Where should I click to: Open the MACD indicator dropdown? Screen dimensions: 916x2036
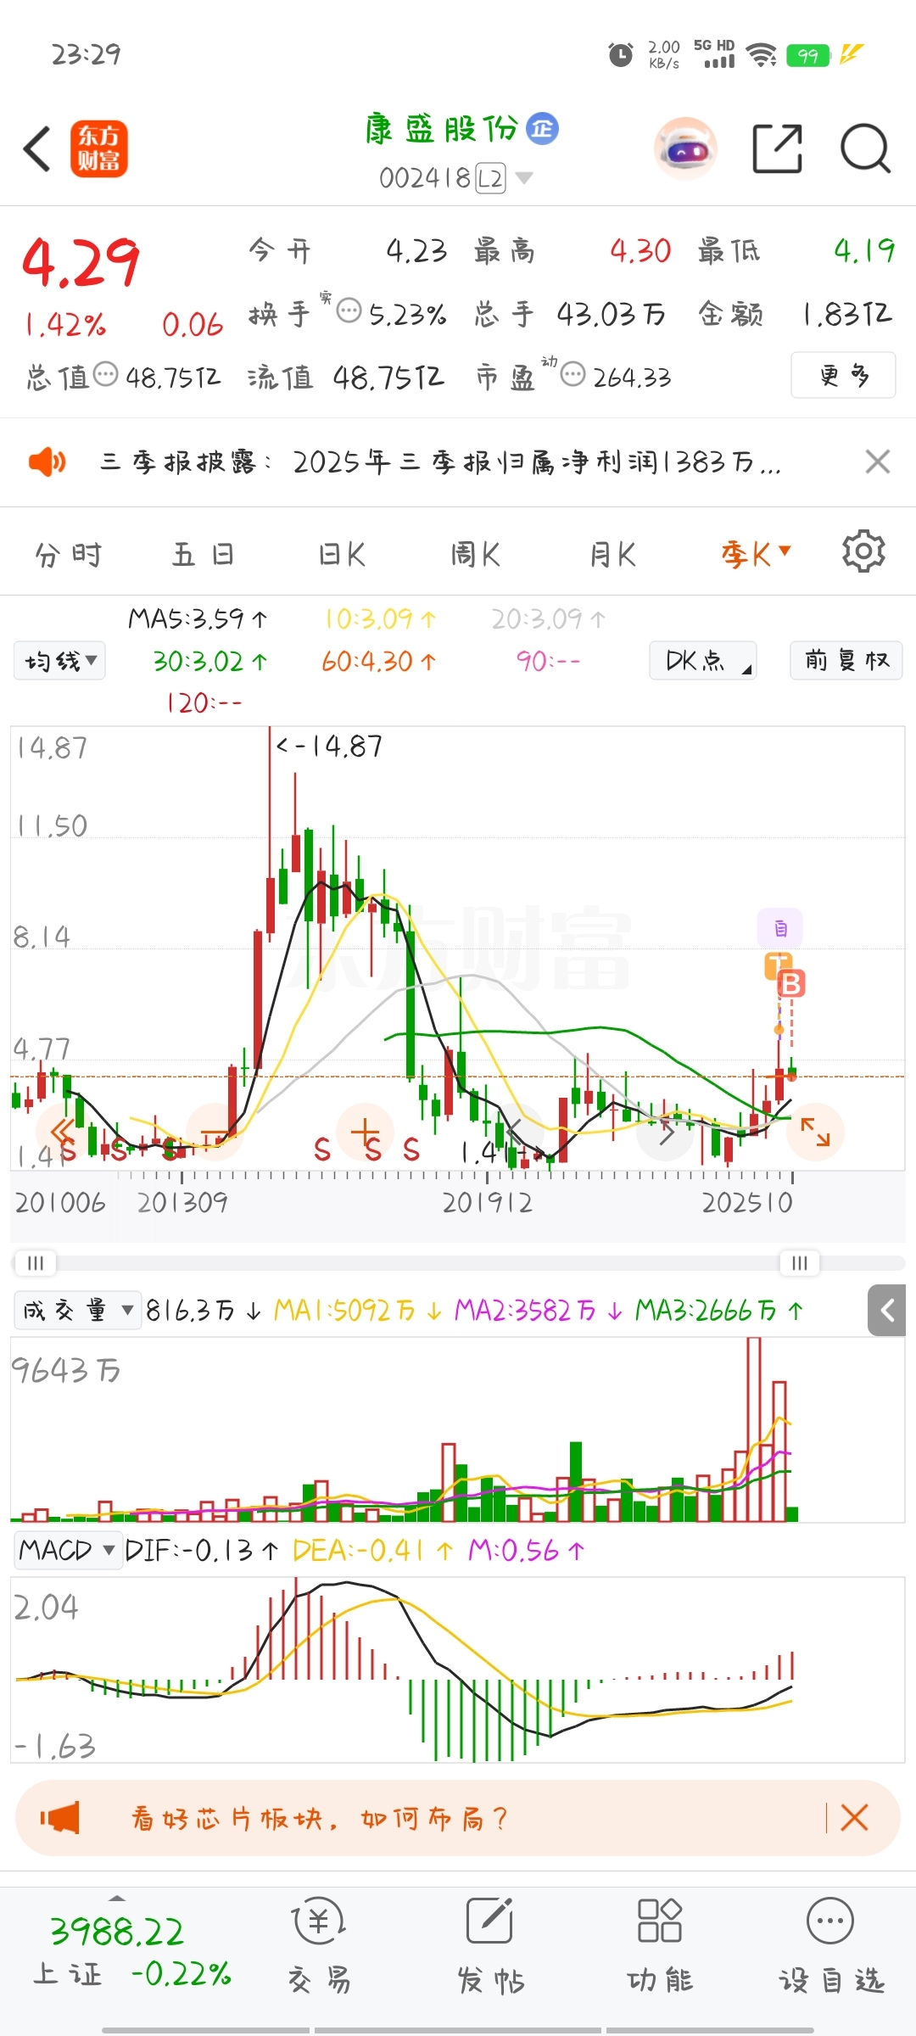tap(67, 1551)
